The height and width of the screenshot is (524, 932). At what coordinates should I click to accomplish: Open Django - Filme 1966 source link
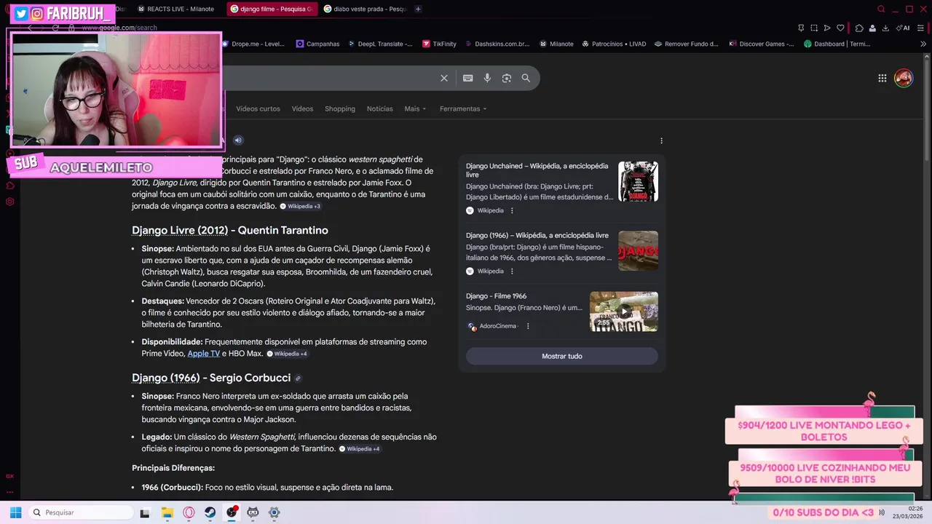click(496, 296)
